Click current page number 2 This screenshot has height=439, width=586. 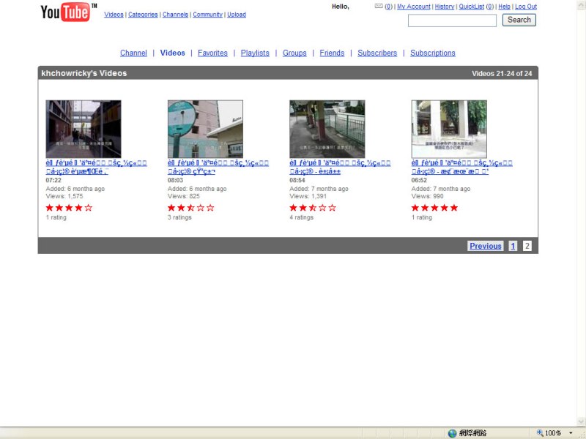pos(527,246)
